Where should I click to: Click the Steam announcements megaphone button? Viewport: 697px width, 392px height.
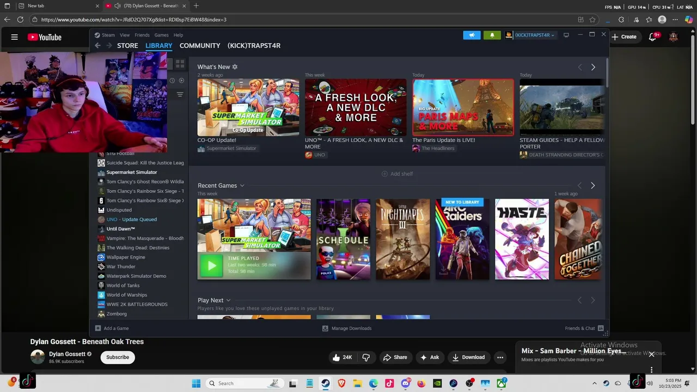[x=472, y=35]
